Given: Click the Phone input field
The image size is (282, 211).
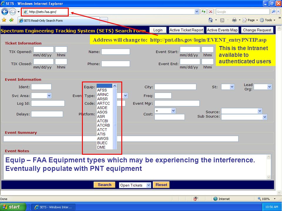Looking at the screenshot, I should click(x=115, y=64).
